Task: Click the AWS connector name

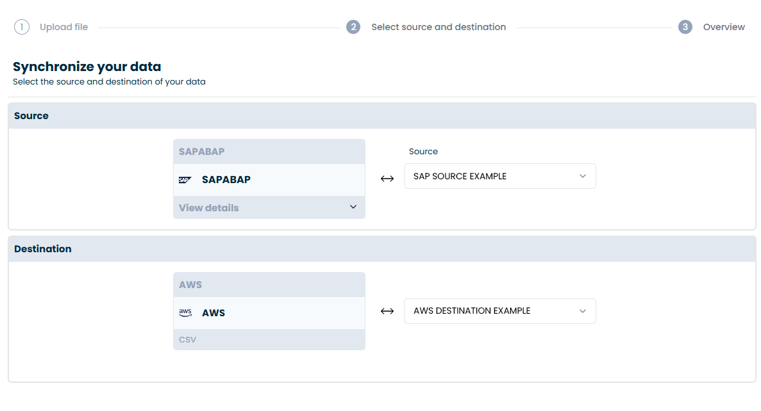Action: click(x=213, y=313)
